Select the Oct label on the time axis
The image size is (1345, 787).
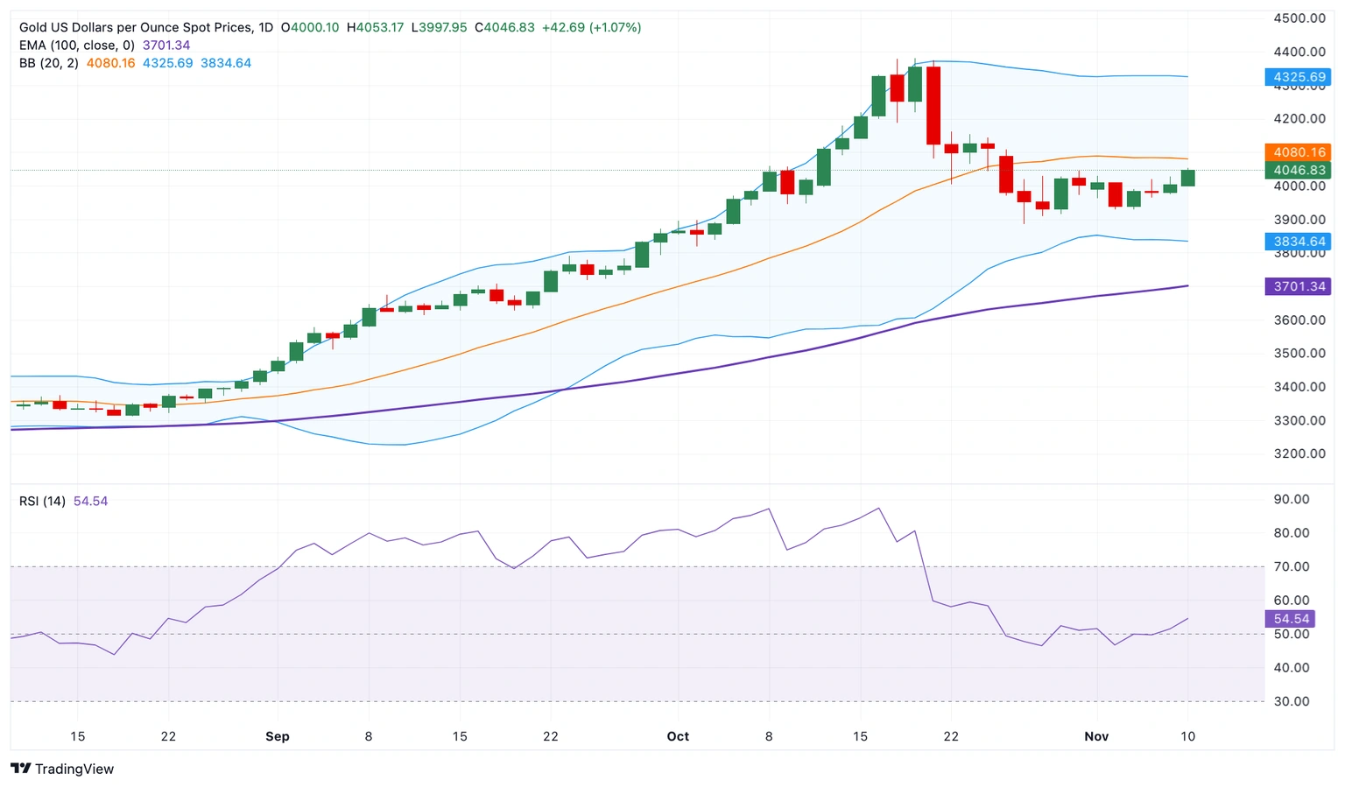tap(678, 736)
